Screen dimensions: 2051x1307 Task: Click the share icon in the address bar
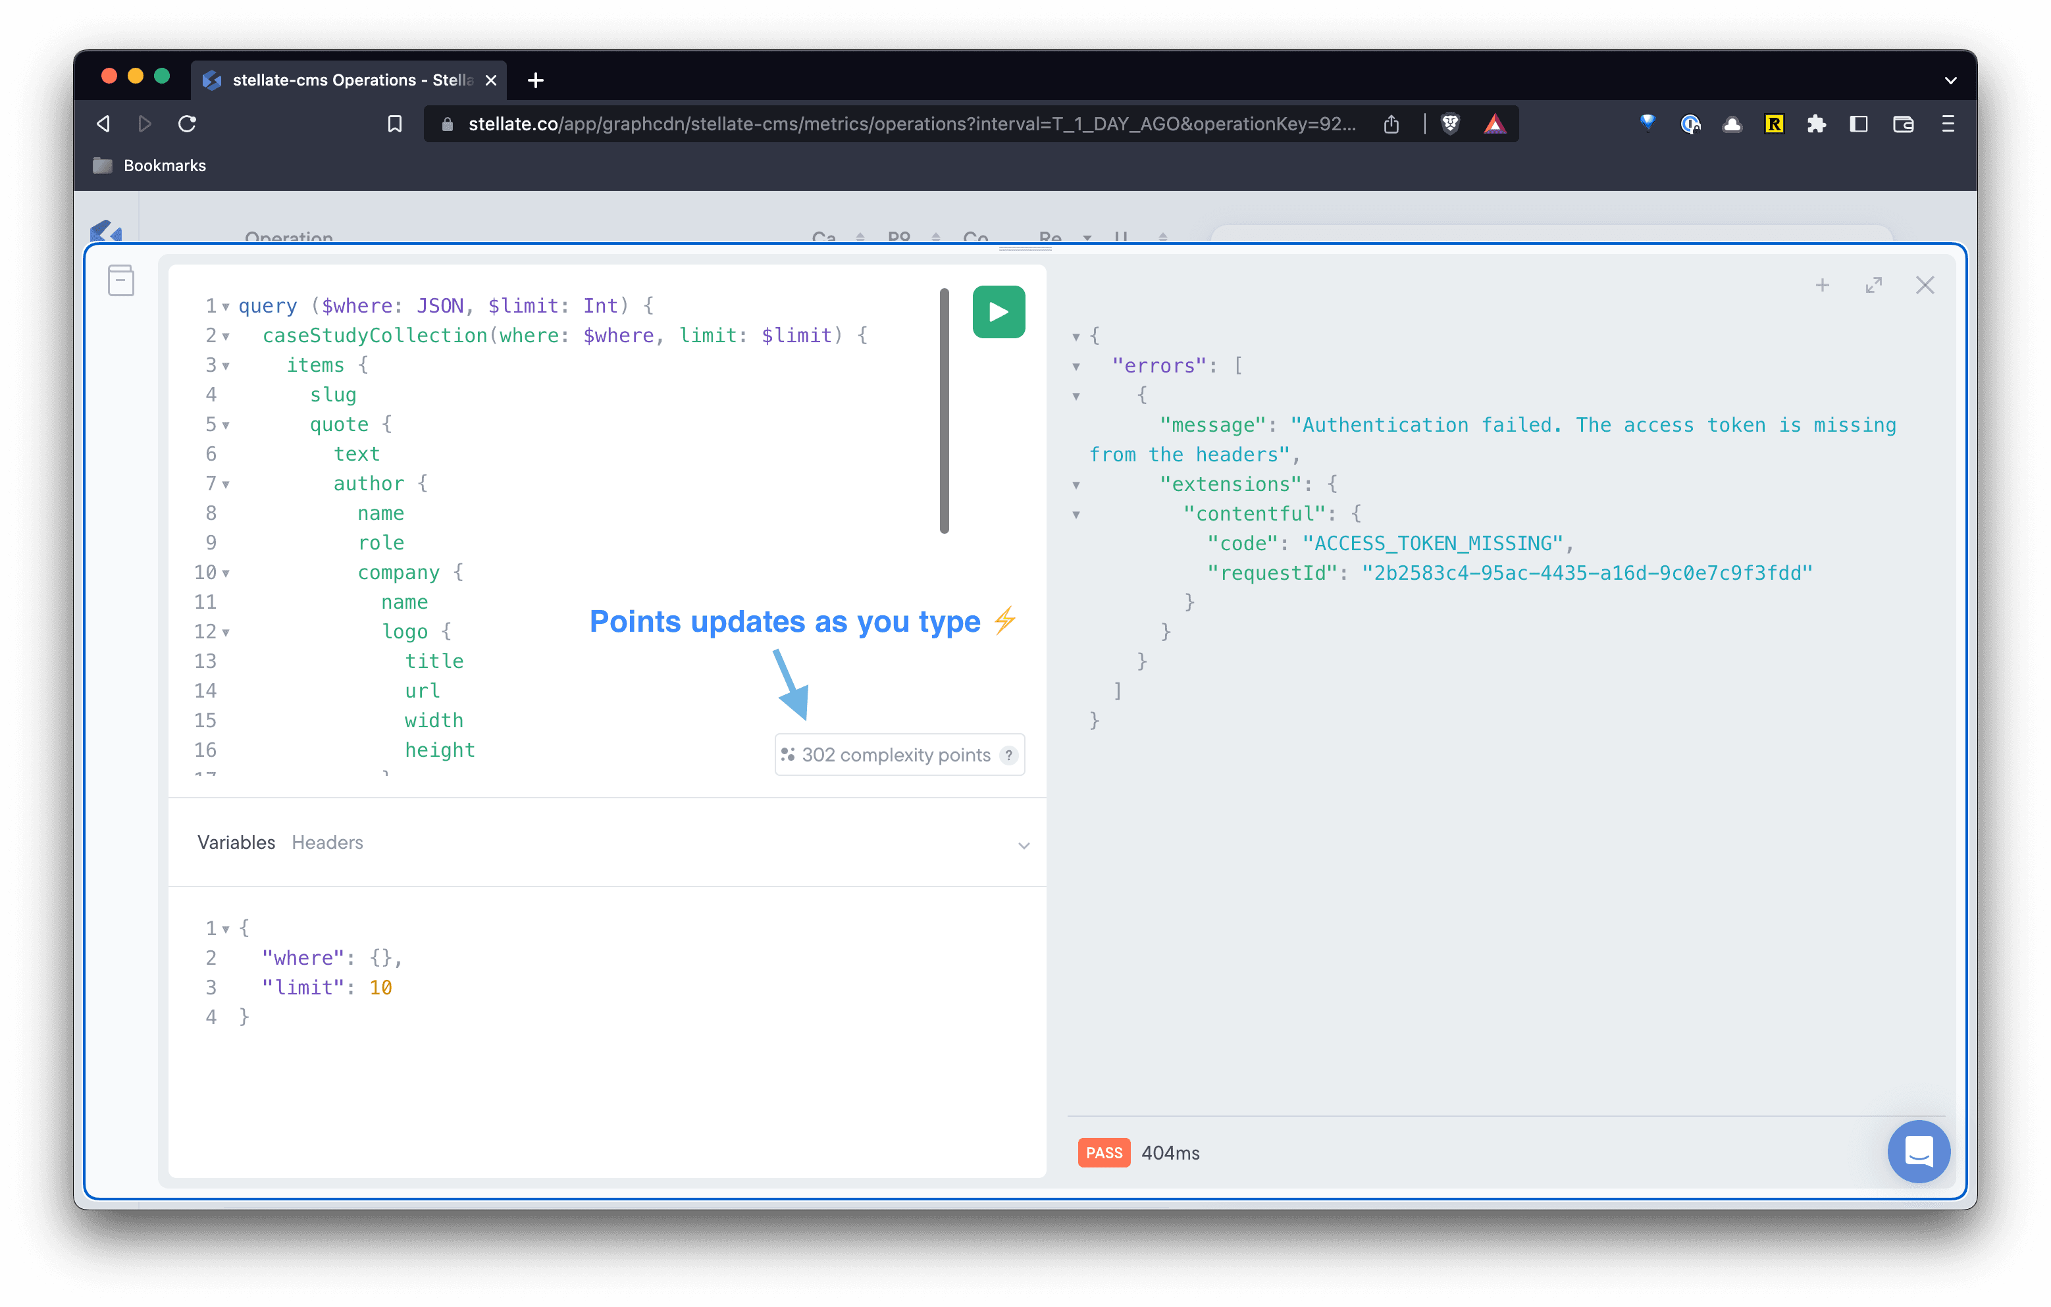tap(1391, 124)
